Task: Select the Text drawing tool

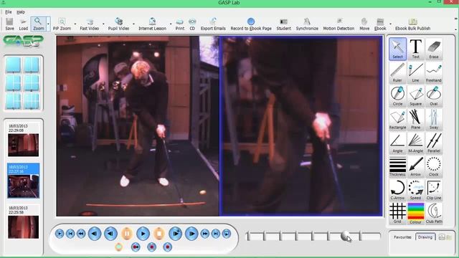Action: (416, 49)
